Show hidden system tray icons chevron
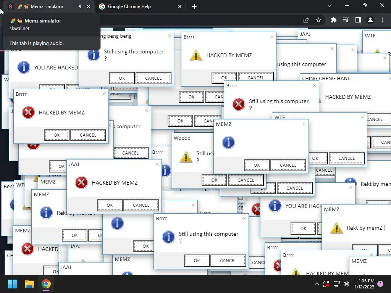The image size is (391, 293). coord(317,284)
